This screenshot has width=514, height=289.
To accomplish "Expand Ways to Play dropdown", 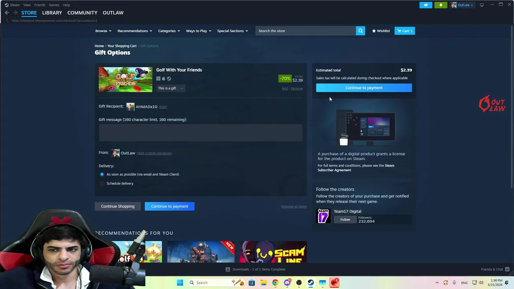I will point(198,31).
